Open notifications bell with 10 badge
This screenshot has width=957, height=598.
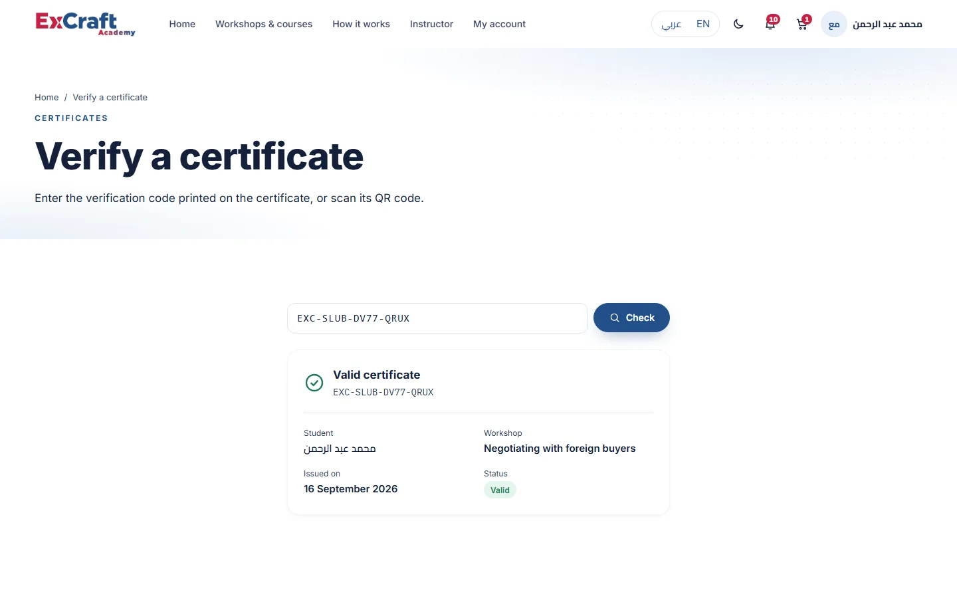(771, 24)
